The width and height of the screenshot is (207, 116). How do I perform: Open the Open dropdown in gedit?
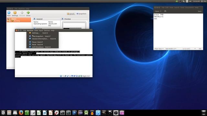pos(158,11)
